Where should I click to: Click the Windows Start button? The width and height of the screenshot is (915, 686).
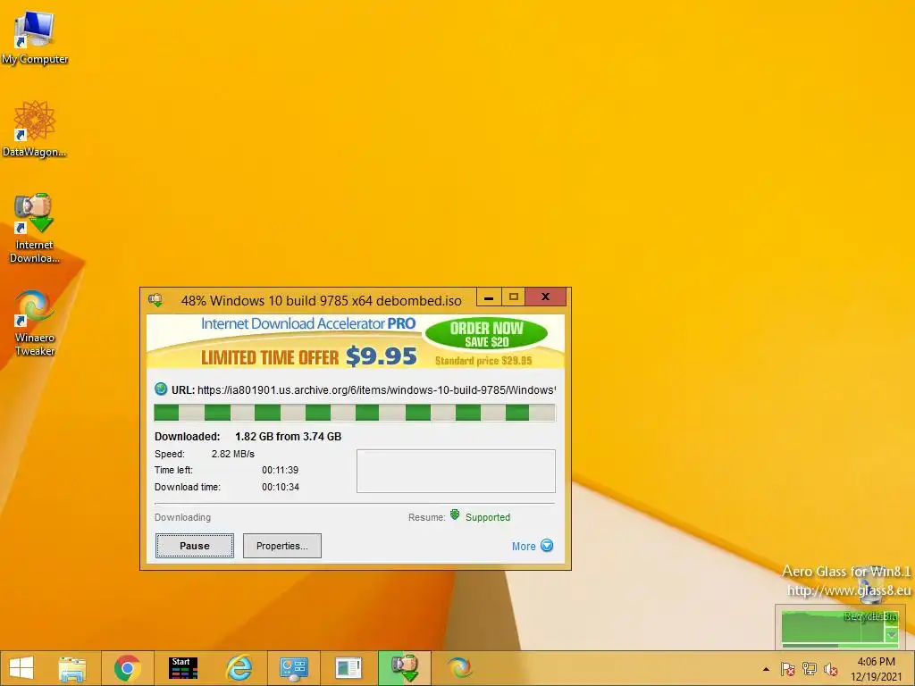[21, 668]
